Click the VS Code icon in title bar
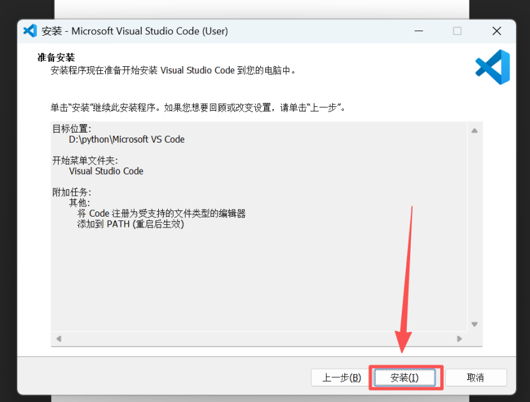 (30, 31)
